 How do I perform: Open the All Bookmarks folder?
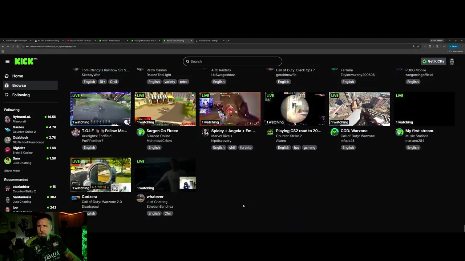457,51
